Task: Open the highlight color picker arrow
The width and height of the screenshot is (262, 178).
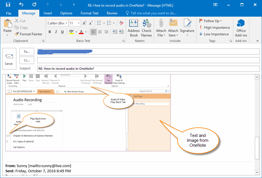Action: 76,32
